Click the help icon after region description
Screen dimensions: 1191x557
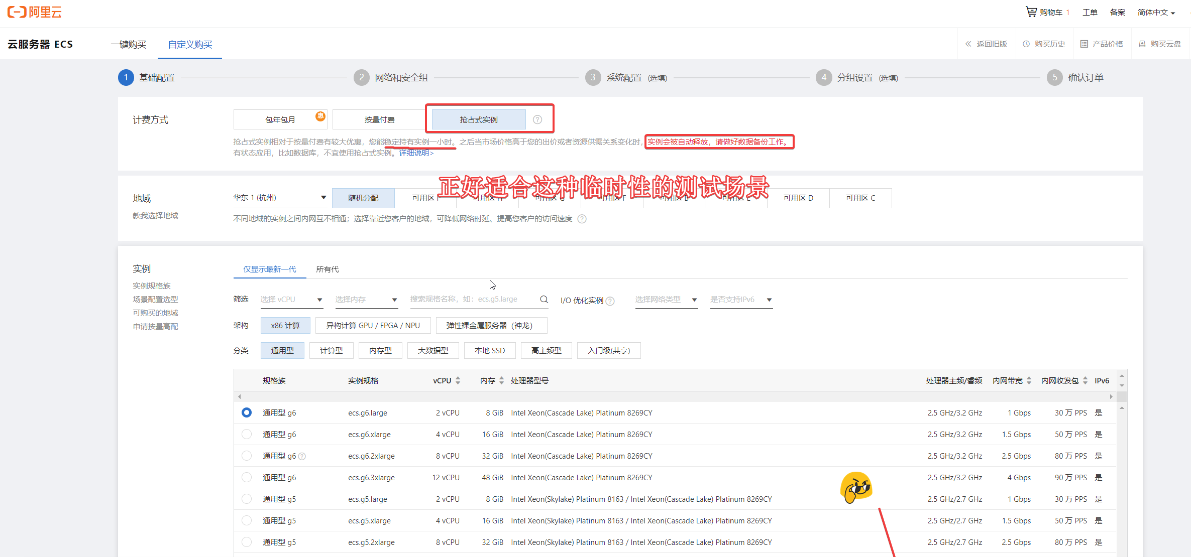point(582,219)
